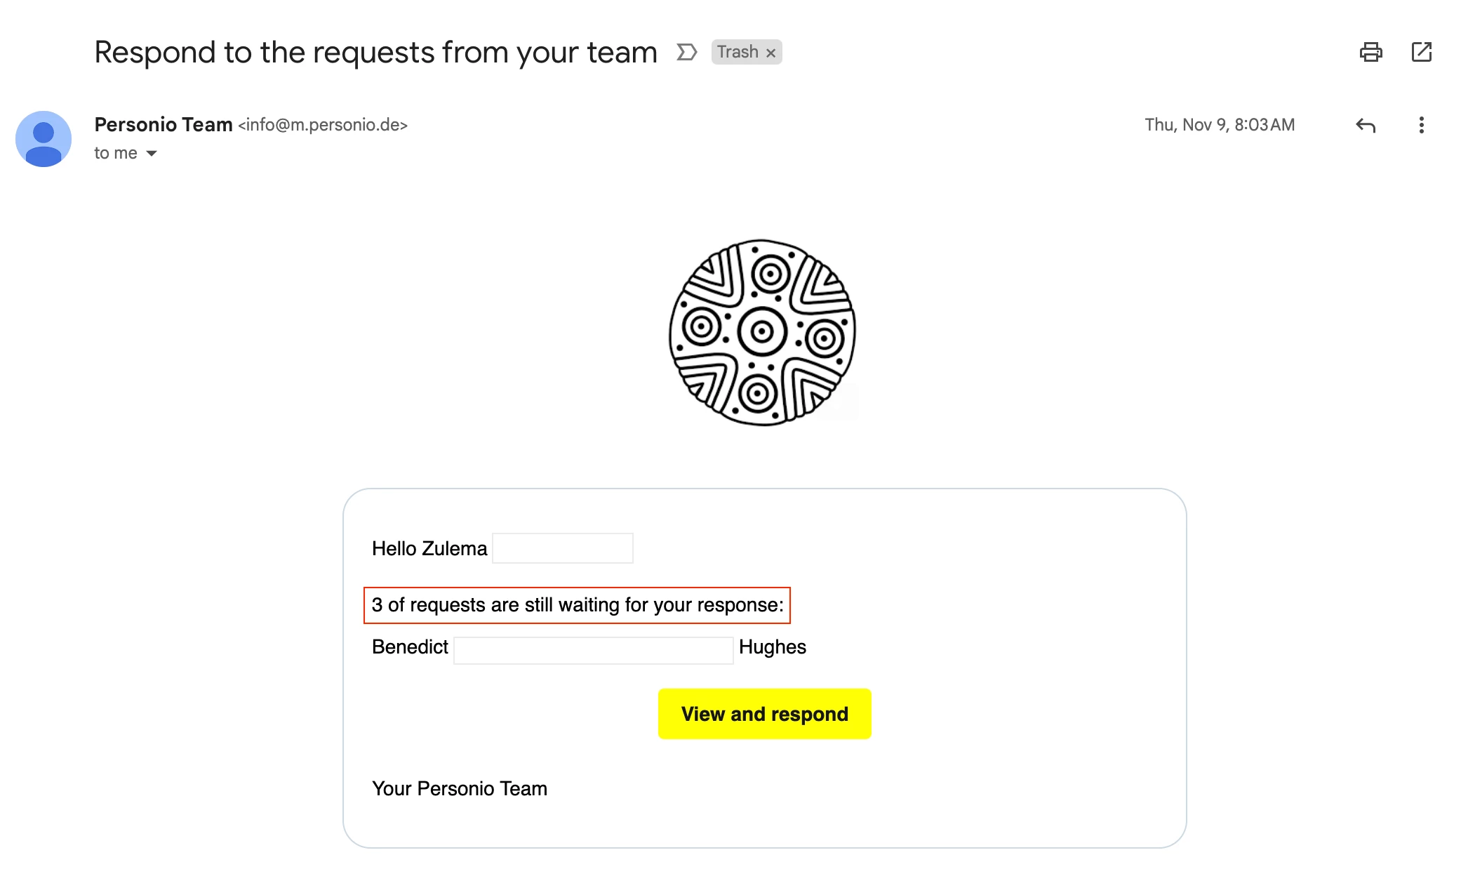Image resolution: width=1461 pixels, height=869 pixels.
Task: Click the circular patterned logo image
Action: pyautogui.click(x=762, y=333)
